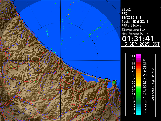Select the Task: SEAICE2_B line
Image resolution: width=161 pixels, height=121 pixels.
135,22
